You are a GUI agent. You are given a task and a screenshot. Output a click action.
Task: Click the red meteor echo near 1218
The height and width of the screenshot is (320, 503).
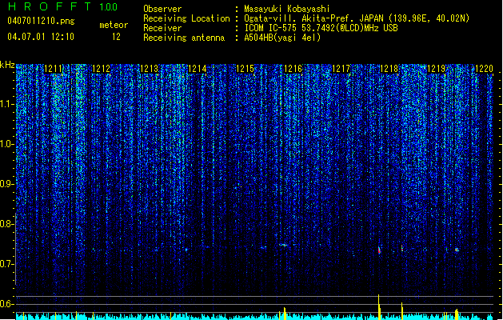click(x=379, y=250)
